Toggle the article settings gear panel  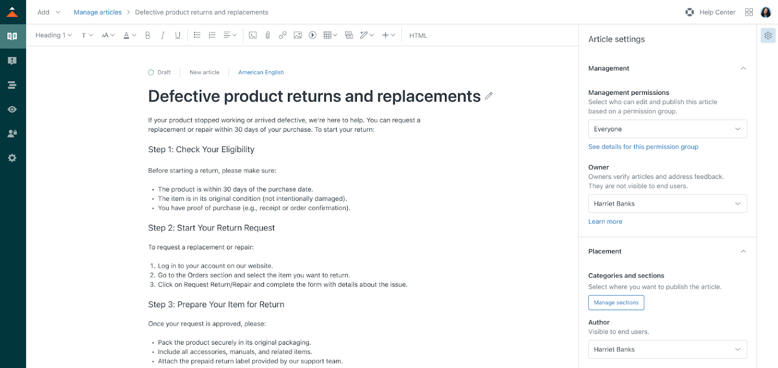click(x=768, y=35)
